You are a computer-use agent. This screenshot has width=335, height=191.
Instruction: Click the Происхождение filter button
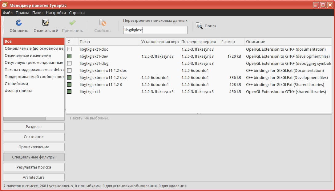pos(34,147)
